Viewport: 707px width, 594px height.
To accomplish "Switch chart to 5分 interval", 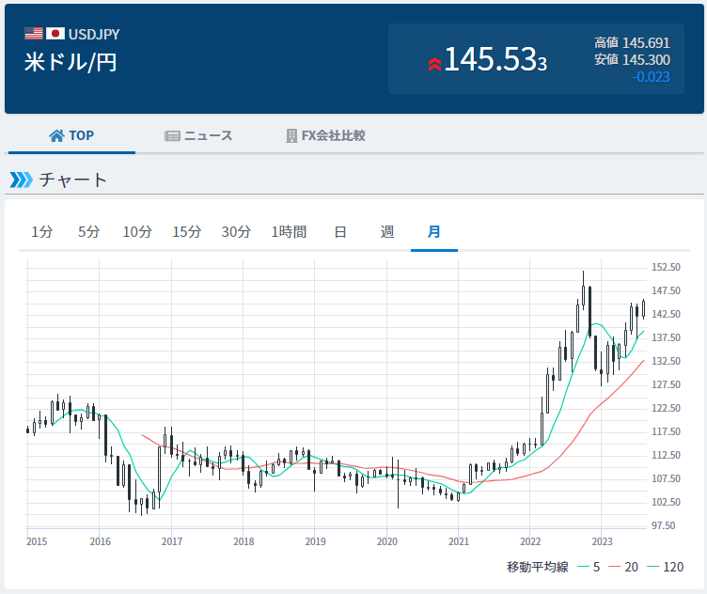I will tap(88, 232).
